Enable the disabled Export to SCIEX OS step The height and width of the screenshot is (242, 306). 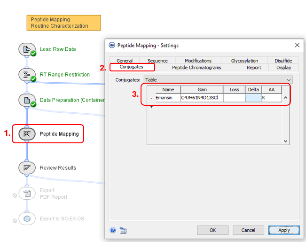point(15,221)
